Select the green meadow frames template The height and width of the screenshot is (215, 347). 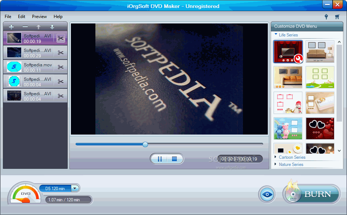coord(320,77)
